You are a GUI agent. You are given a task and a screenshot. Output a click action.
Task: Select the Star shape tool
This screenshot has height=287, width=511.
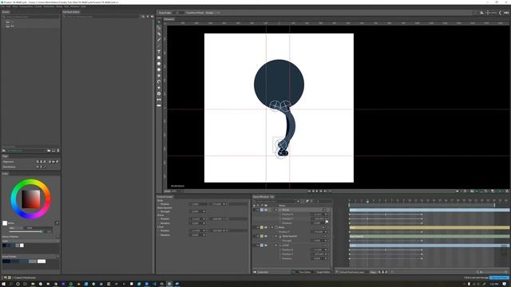(x=159, y=76)
